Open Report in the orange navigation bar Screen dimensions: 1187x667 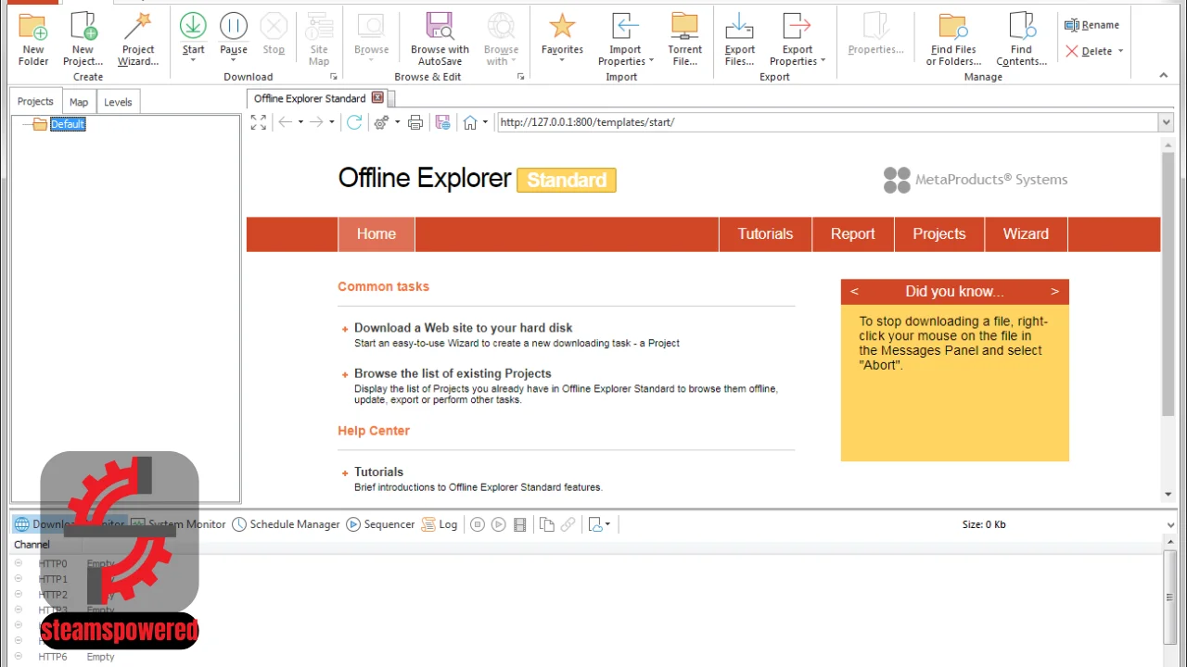(x=852, y=234)
